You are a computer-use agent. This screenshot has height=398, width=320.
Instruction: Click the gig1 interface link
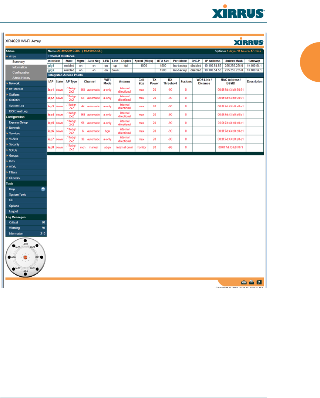pos(51,66)
